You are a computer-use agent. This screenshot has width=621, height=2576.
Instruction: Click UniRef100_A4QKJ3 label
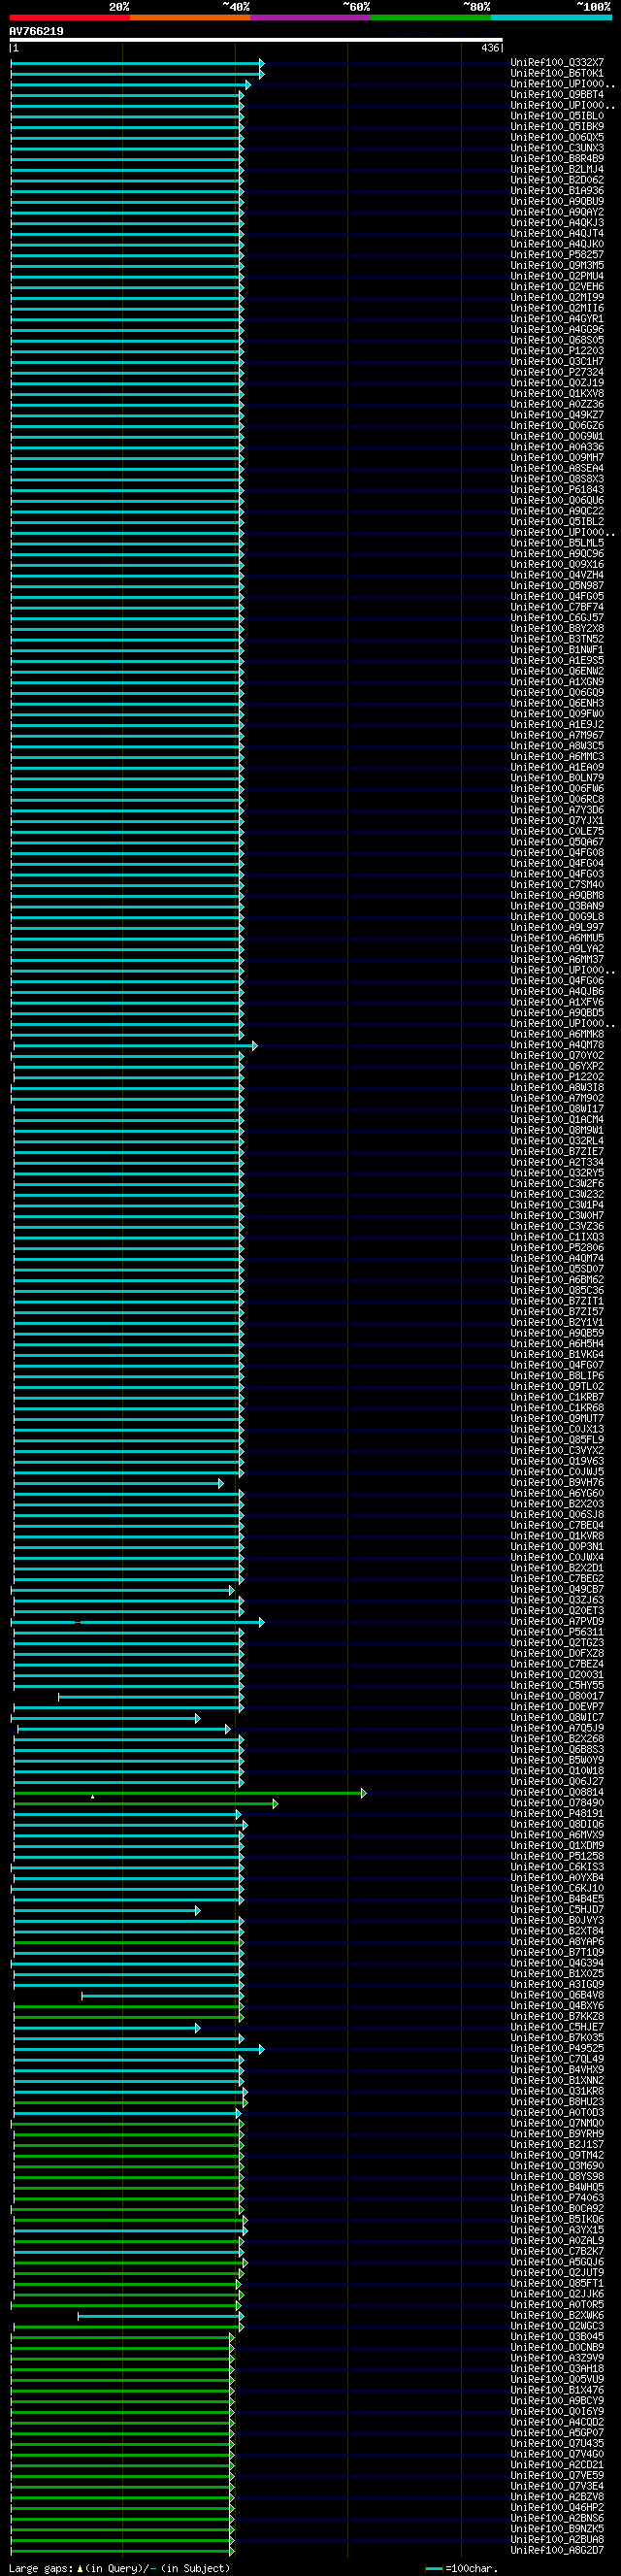click(557, 223)
